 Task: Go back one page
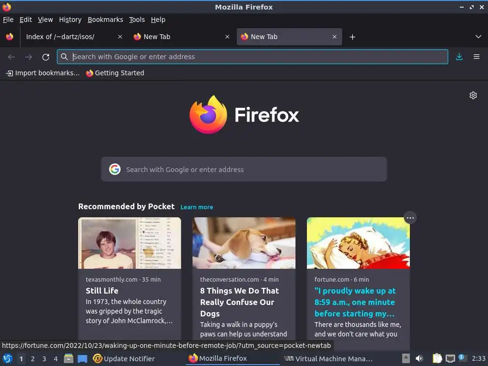[x=11, y=57]
